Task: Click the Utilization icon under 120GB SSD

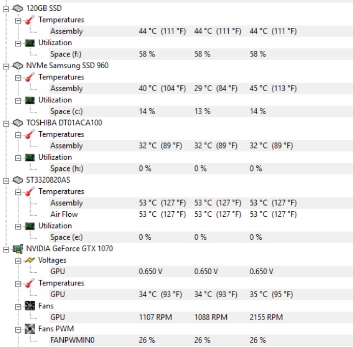Action: [x=30, y=43]
